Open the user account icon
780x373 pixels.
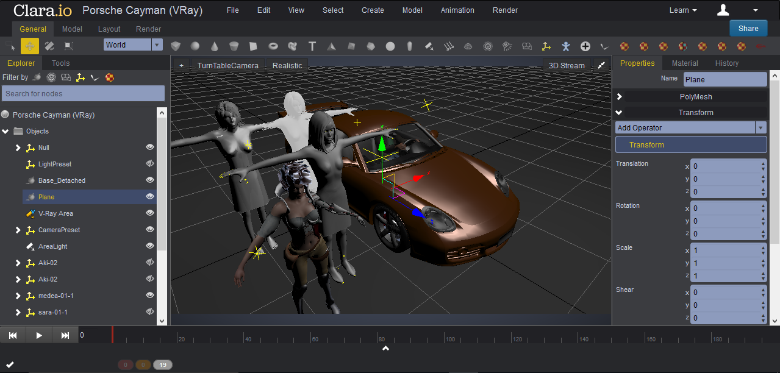coord(723,10)
